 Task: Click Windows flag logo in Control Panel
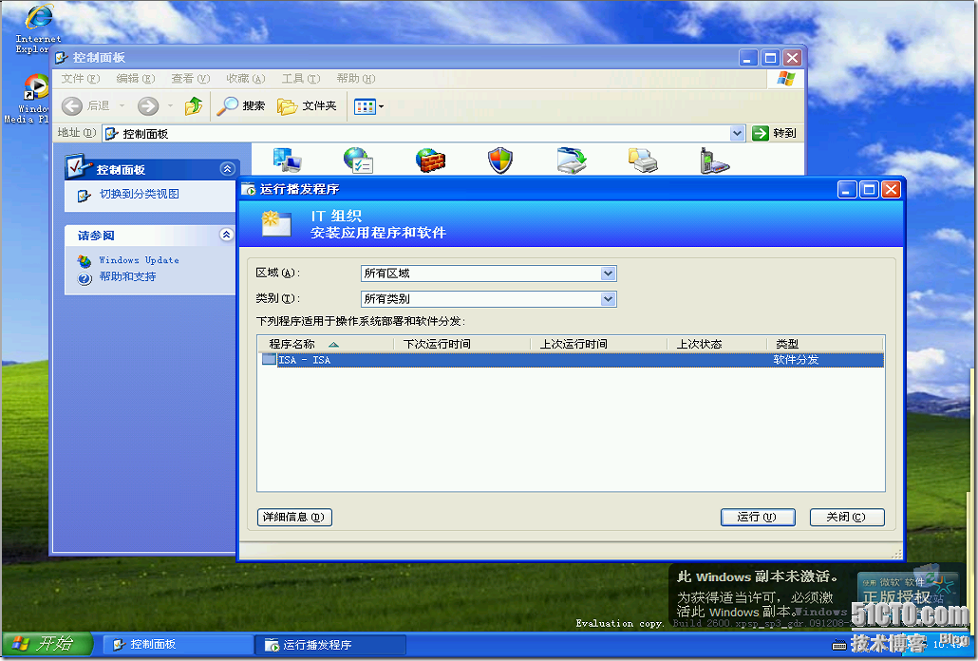(x=786, y=79)
